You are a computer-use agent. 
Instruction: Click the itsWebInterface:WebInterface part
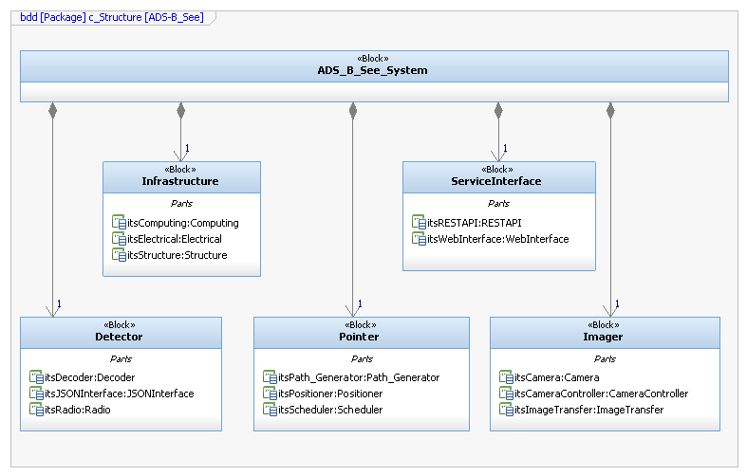point(497,239)
